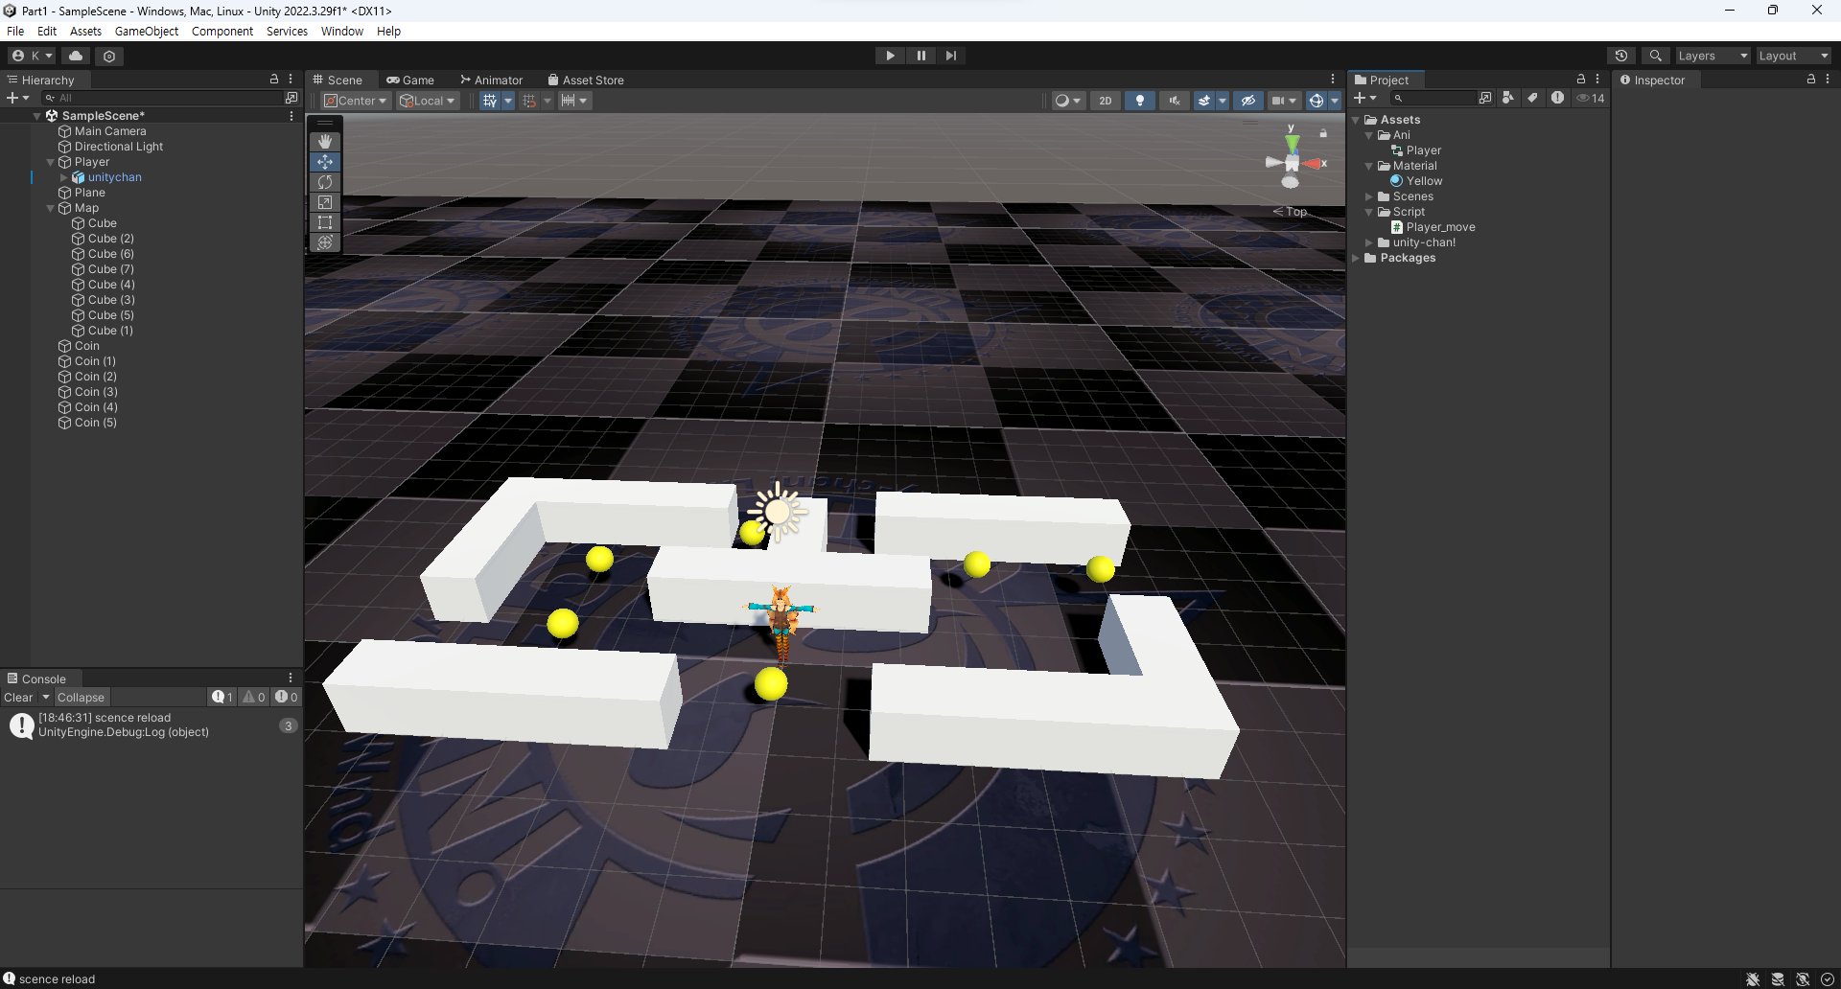Image resolution: width=1841 pixels, height=989 pixels.
Task: Switch to the Game tab
Action: click(410, 80)
